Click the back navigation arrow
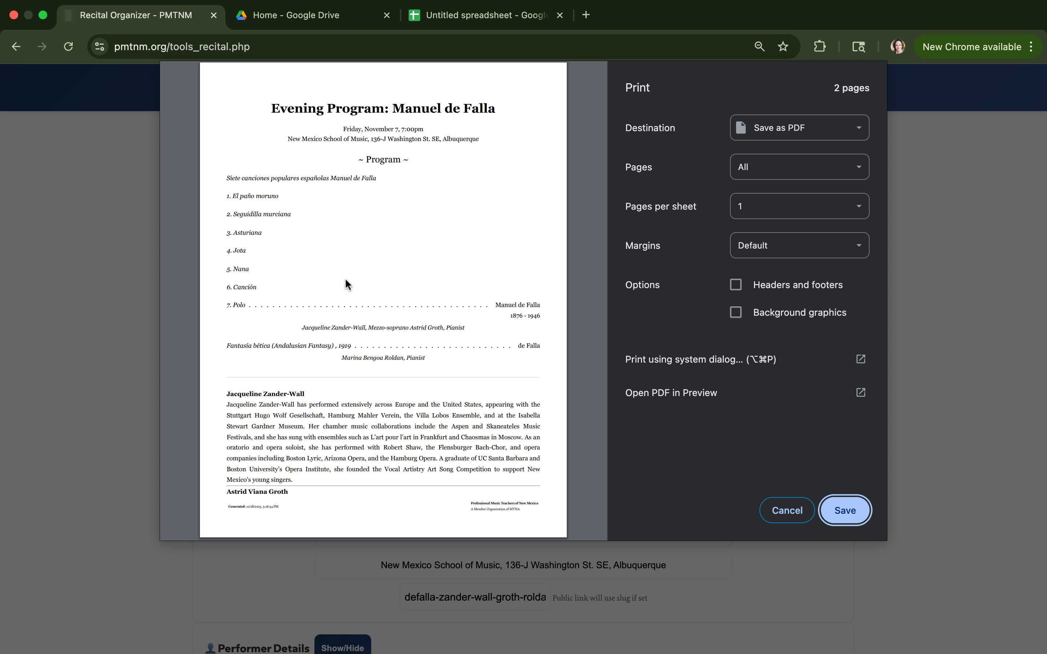The image size is (1047, 654). point(16,47)
